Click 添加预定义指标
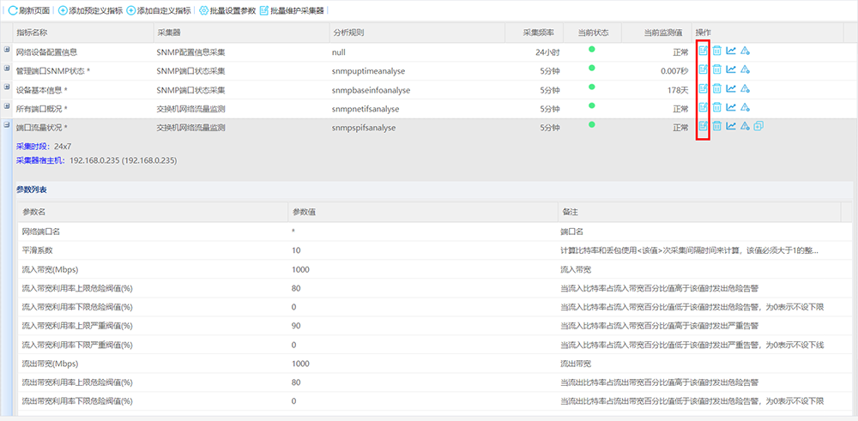This screenshot has width=858, height=421. tap(90, 10)
